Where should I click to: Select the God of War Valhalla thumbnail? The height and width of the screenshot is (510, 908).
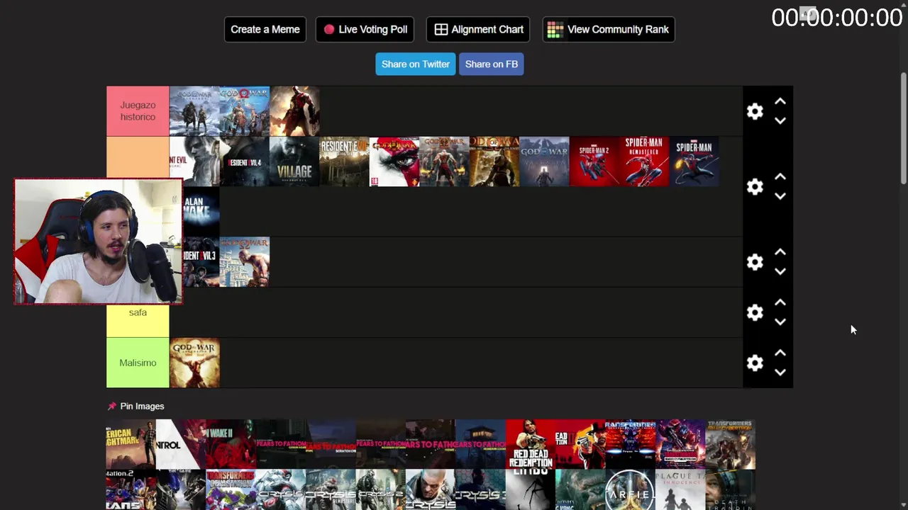[x=544, y=161]
